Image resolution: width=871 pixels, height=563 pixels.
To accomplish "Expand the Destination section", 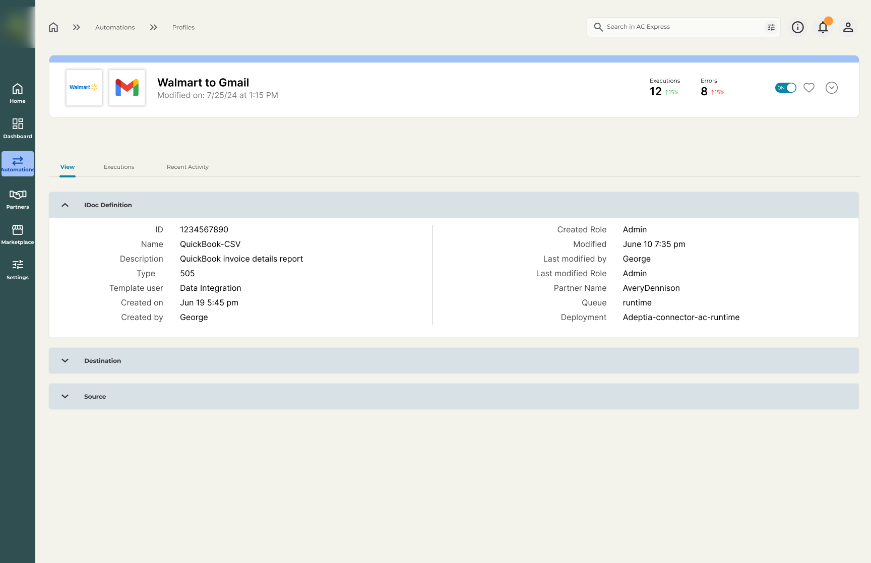I will tap(65, 361).
